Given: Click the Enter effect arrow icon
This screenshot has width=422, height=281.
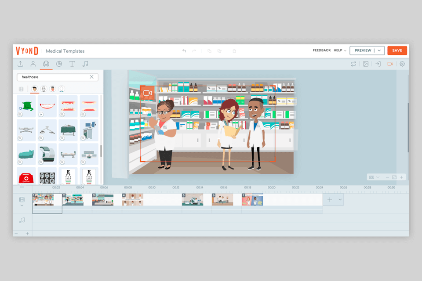Looking at the screenshot, I should click(378, 64).
